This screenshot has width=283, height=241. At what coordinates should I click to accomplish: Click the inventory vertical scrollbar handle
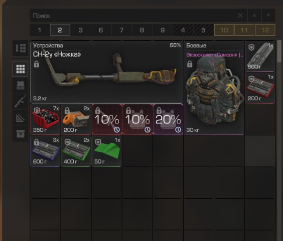(279, 51)
